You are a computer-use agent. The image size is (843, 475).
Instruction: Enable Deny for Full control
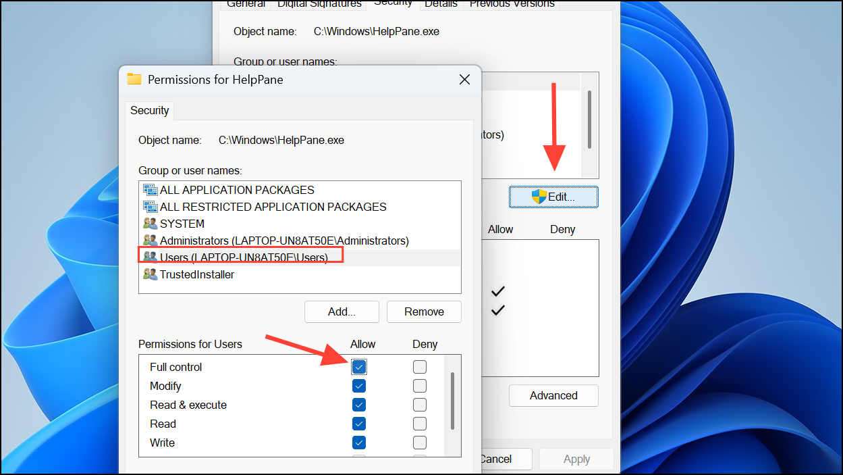419,367
